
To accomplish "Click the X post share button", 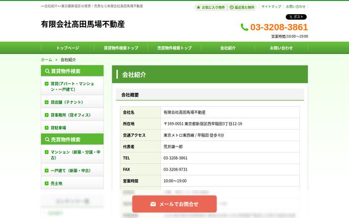I will (296, 17).
